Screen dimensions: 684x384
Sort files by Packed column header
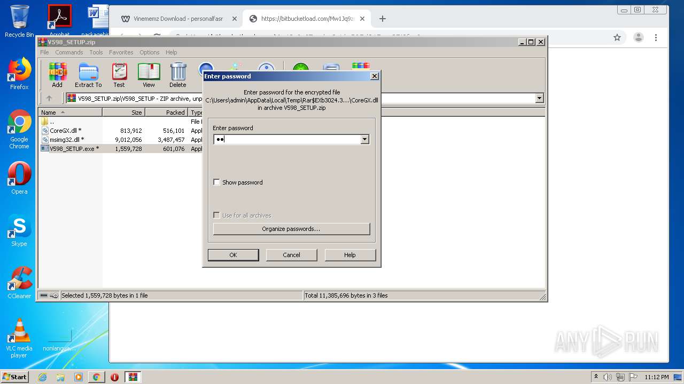point(166,113)
